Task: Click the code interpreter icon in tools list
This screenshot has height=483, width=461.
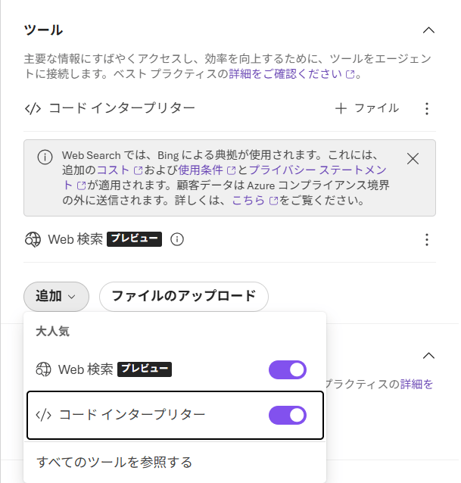Action: [32, 108]
